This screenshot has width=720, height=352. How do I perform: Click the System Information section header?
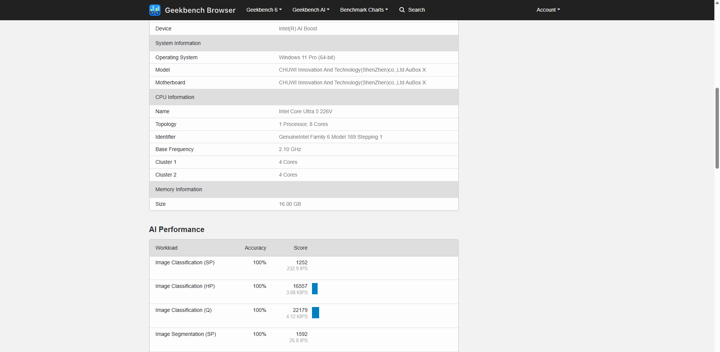pos(304,43)
